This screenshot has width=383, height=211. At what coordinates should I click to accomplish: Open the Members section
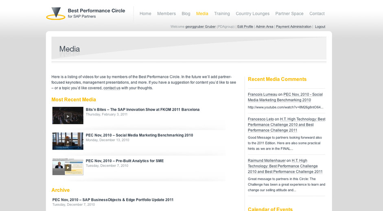[166, 14]
